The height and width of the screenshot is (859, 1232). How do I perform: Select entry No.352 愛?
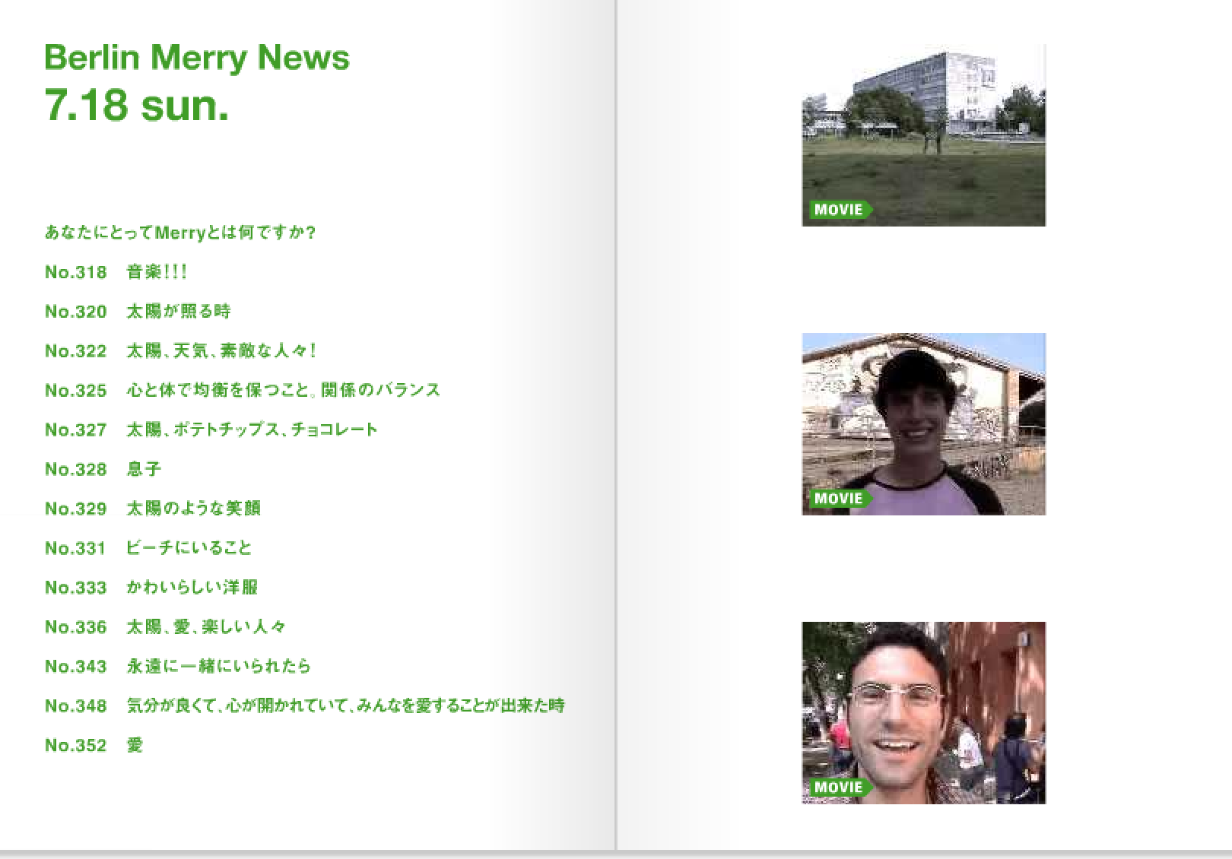pyautogui.click(x=94, y=746)
